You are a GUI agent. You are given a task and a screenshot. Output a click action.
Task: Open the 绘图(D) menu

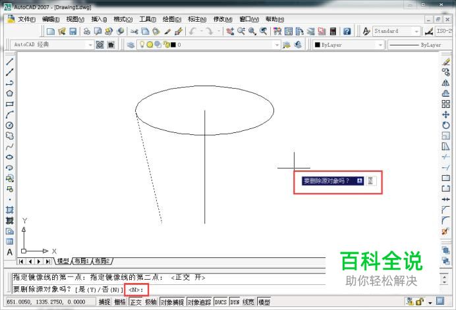coord(171,19)
